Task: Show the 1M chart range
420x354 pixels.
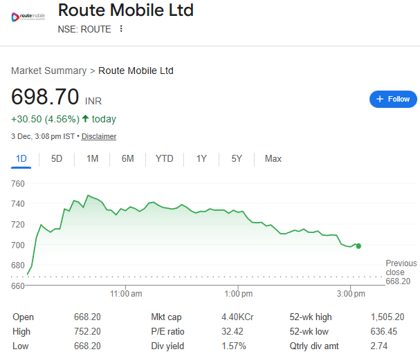Action: point(92,159)
